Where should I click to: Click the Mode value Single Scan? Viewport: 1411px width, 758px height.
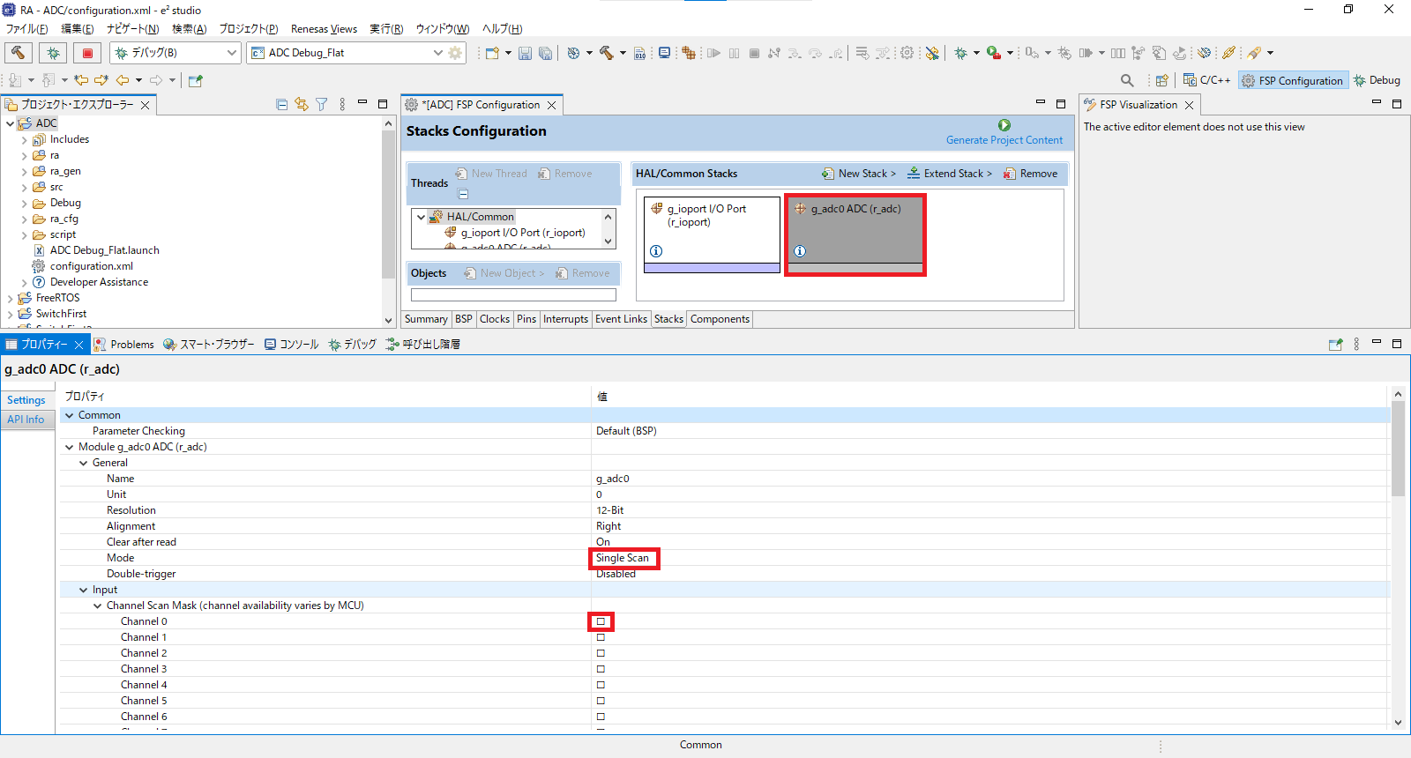pyautogui.click(x=623, y=558)
